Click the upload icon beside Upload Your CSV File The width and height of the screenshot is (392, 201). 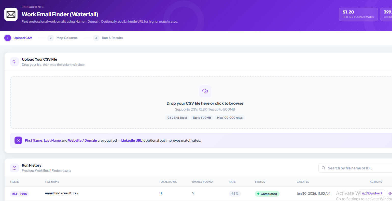pyautogui.click(x=15, y=62)
